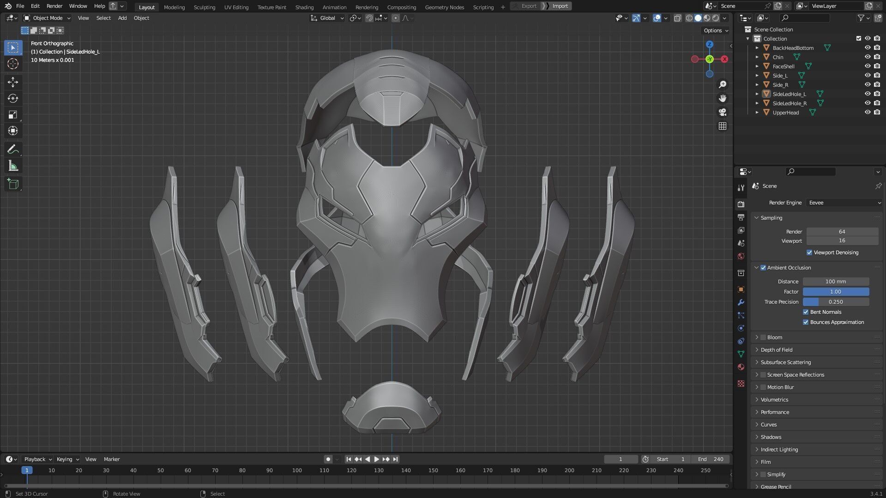Open the Render menu
The width and height of the screenshot is (886, 498).
[54, 6]
